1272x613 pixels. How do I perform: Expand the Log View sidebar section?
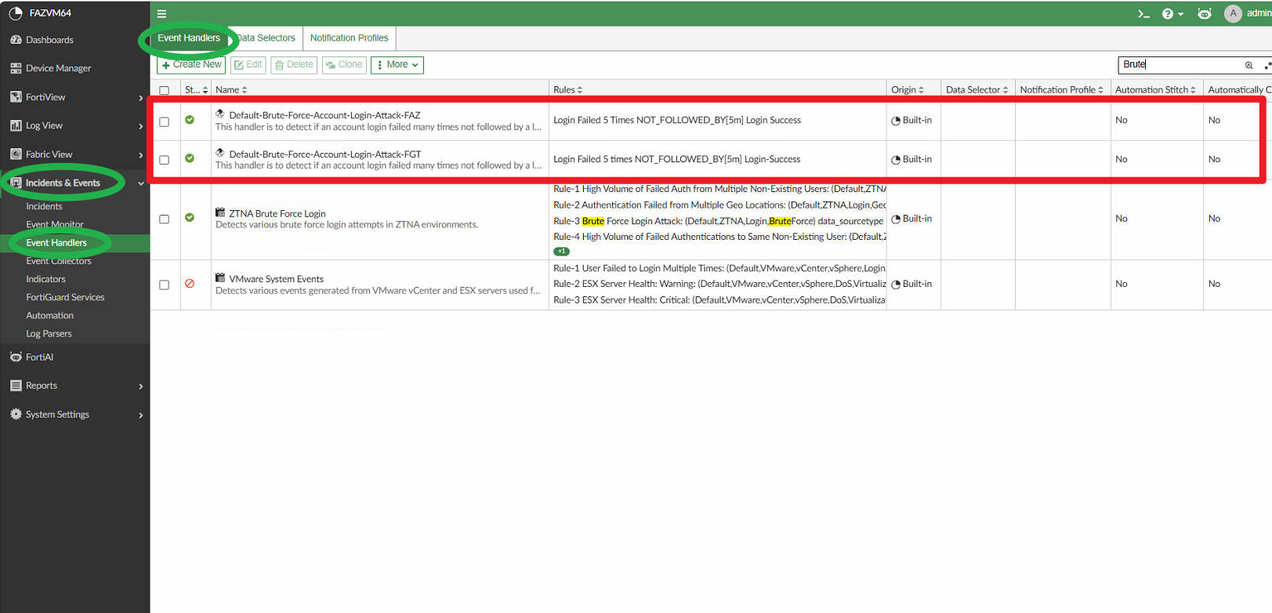coord(141,126)
